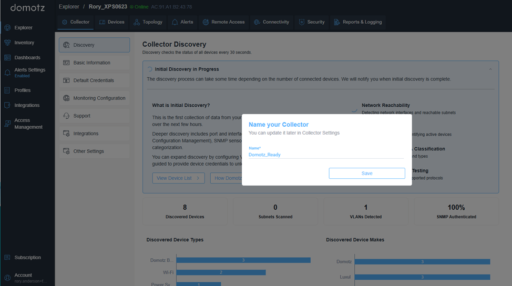
Task: Click the Monitoring Configuration globe icon
Action: 66,98
